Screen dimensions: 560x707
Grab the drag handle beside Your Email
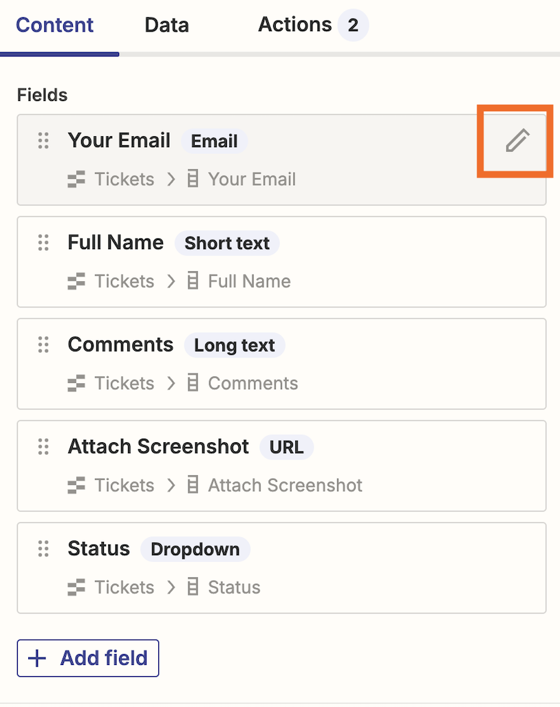43,141
